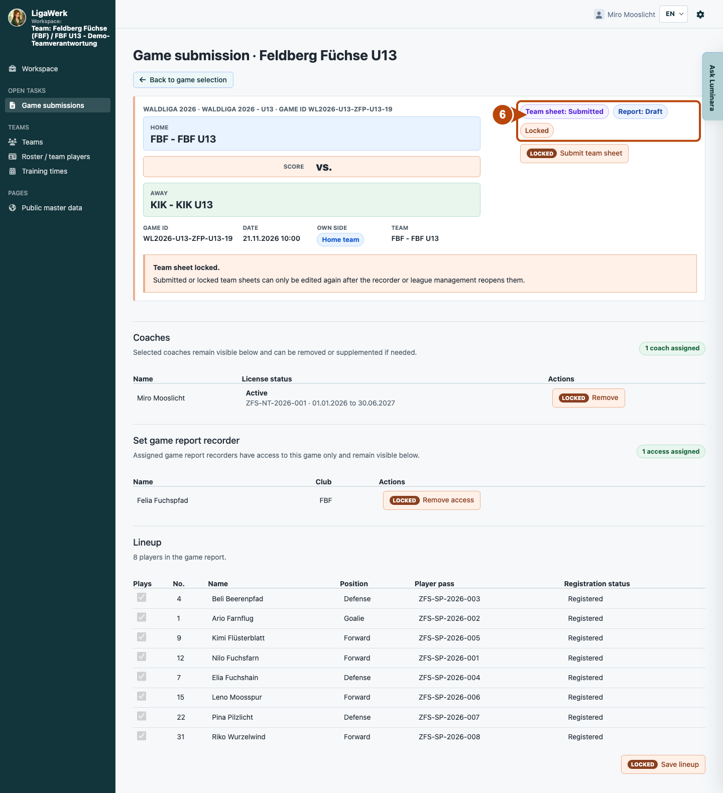Screen dimensions: 723x793
Task: Click the LigaWerk profile avatar in sidebar
Action: (17, 18)
